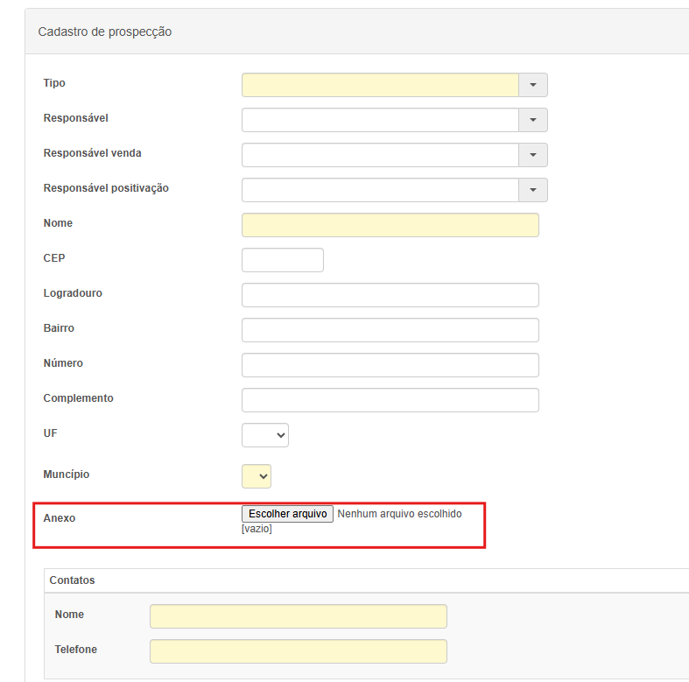Screen dimensions: 689x682
Task: Click the Nome field in Contatos section
Action: tap(298, 616)
